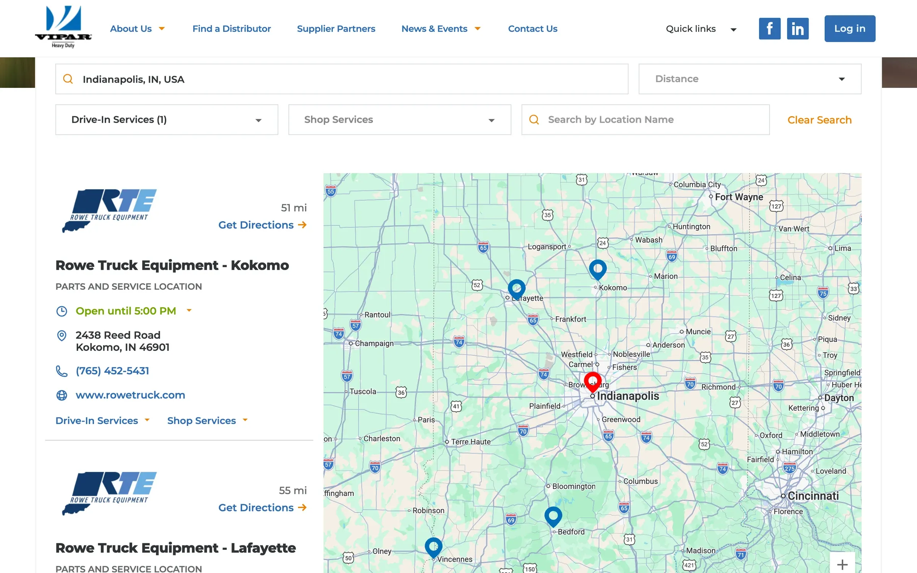Click the search magnifier in Indianapolis location field
The height and width of the screenshot is (573, 917).
[68, 79]
